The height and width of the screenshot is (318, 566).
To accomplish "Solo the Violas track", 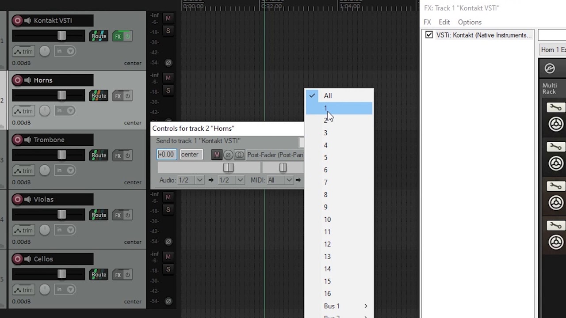I will pos(168,210).
